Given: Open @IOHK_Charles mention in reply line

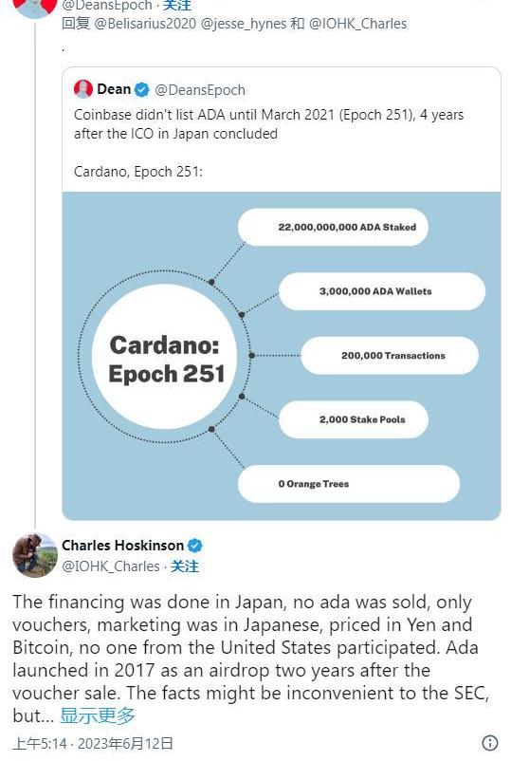Looking at the screenshot, I should (357, 24).
